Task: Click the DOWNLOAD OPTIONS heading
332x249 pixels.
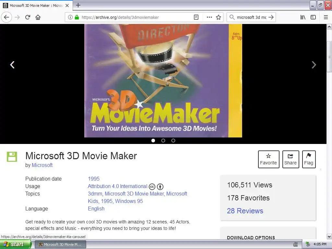Action: (251, 238)
